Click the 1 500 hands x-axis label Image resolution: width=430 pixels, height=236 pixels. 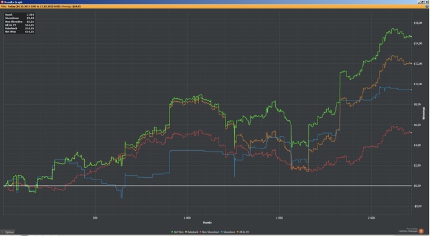[x=279, y=218]
